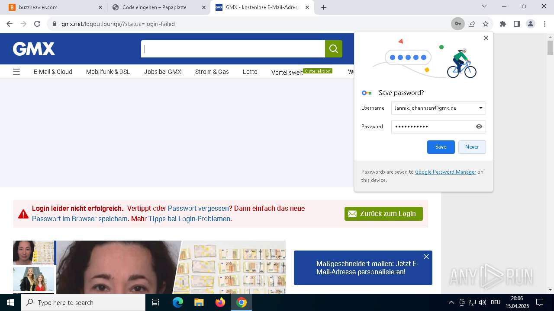Open Jobs bei GMX menu

tap(162, 72)
